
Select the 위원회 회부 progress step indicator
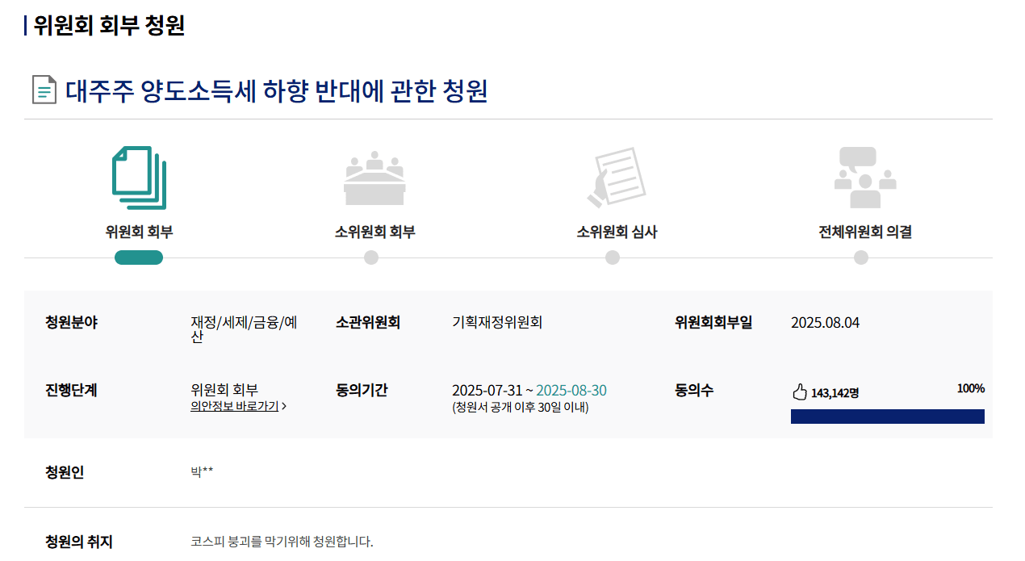(x=139, y=257)
